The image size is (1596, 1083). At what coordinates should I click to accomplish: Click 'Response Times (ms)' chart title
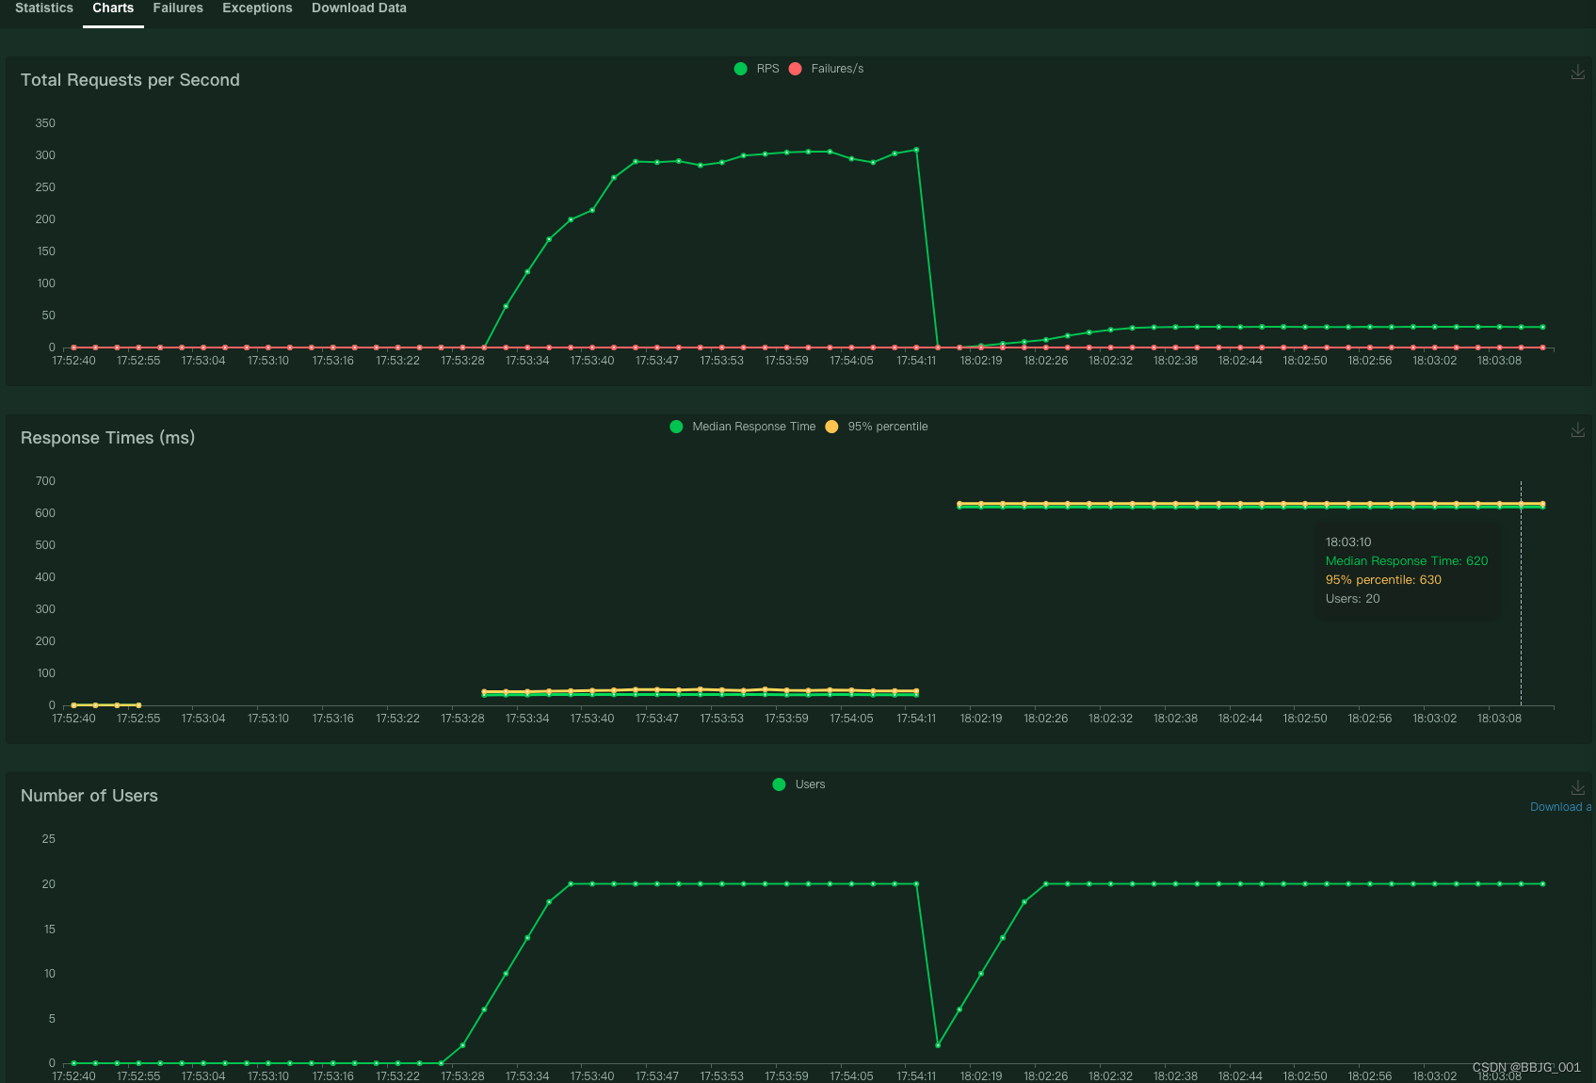click(107, 438)
